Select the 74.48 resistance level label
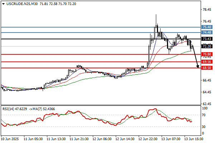The width and height of the screenshot is (215, 143). (x=207, y=33)
